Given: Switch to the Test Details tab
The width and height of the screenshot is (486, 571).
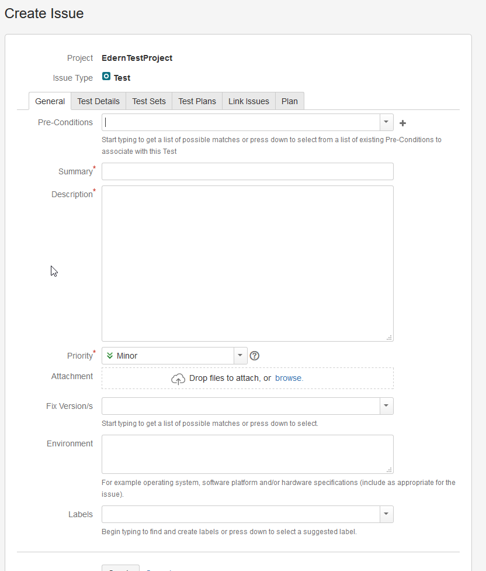Looking at the screenshot, I should click(x=99, y=101).
